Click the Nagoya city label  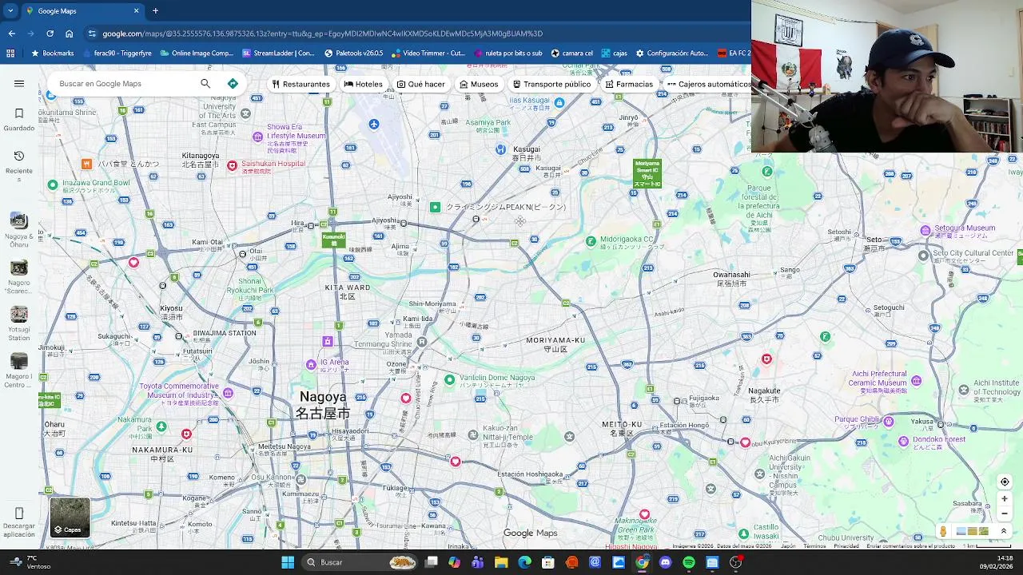point(323,404)
